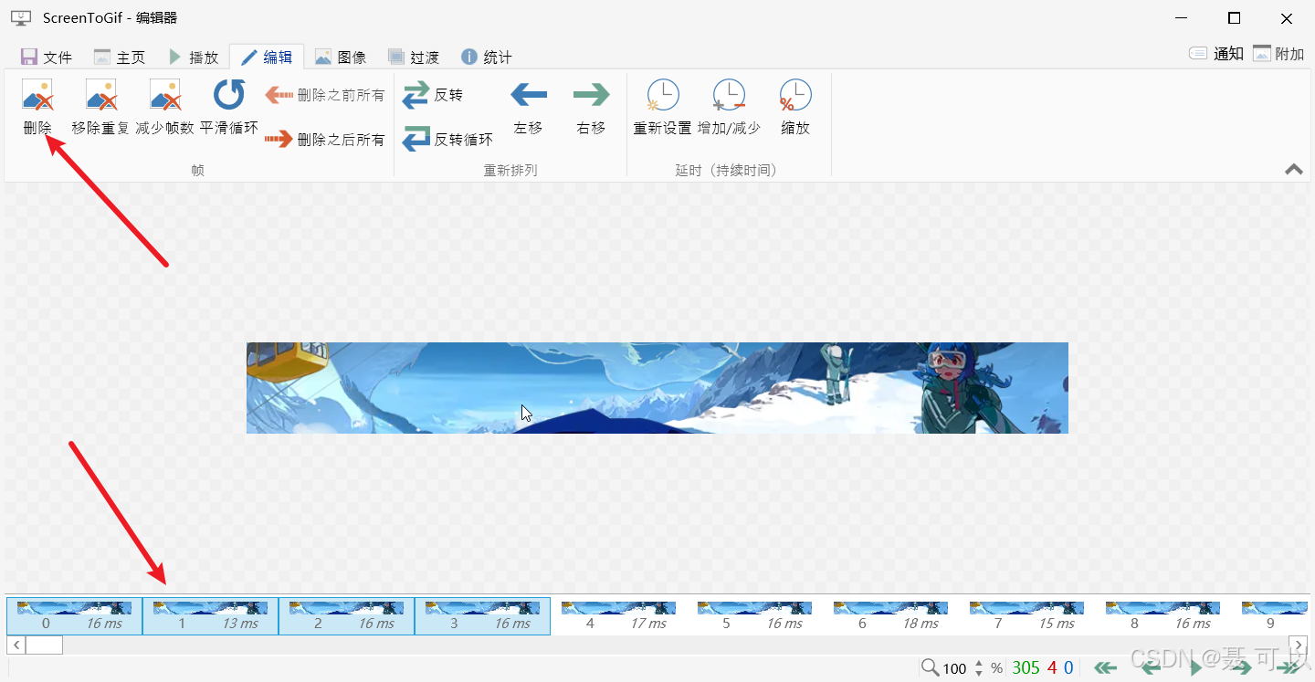Click the ScreenToGif app icon in the title bar
The width and height of the screenshot is (1315, 682).
click(x=20, y=17)
